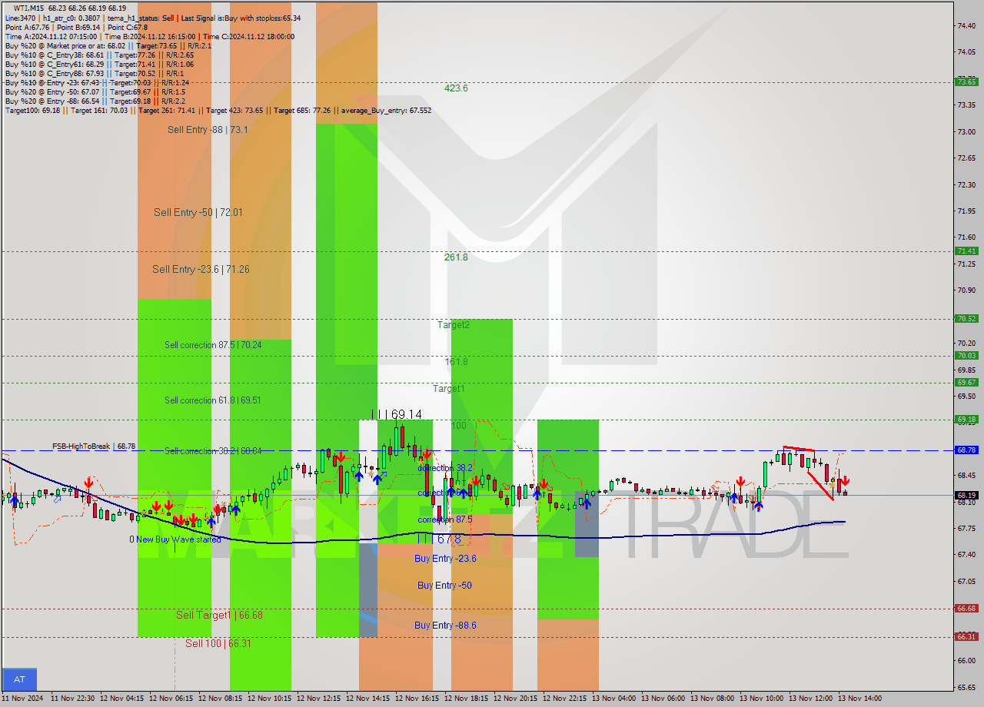Click the green 69.67 price tag
The width and height of the screenshot is (984, 707).
[x=966, y=383]
